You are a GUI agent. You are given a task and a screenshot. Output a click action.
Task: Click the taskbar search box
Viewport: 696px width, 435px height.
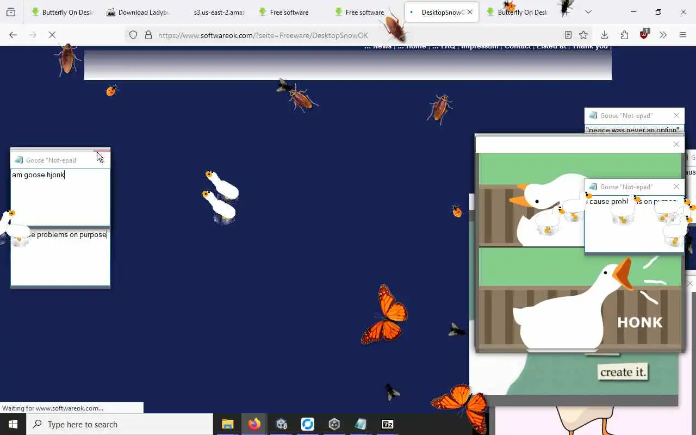(x=120, y=424)
